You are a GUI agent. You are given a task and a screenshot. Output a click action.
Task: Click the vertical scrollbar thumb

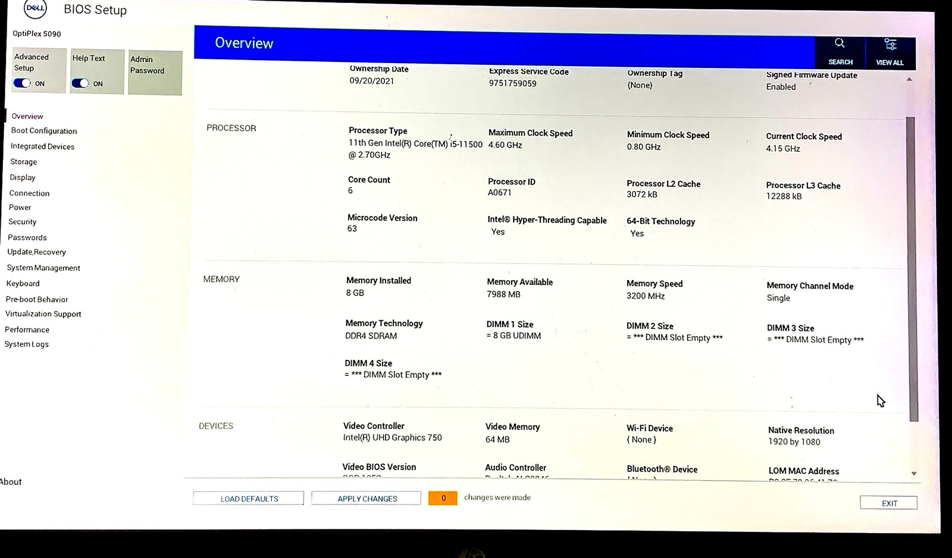click(912, 268)
